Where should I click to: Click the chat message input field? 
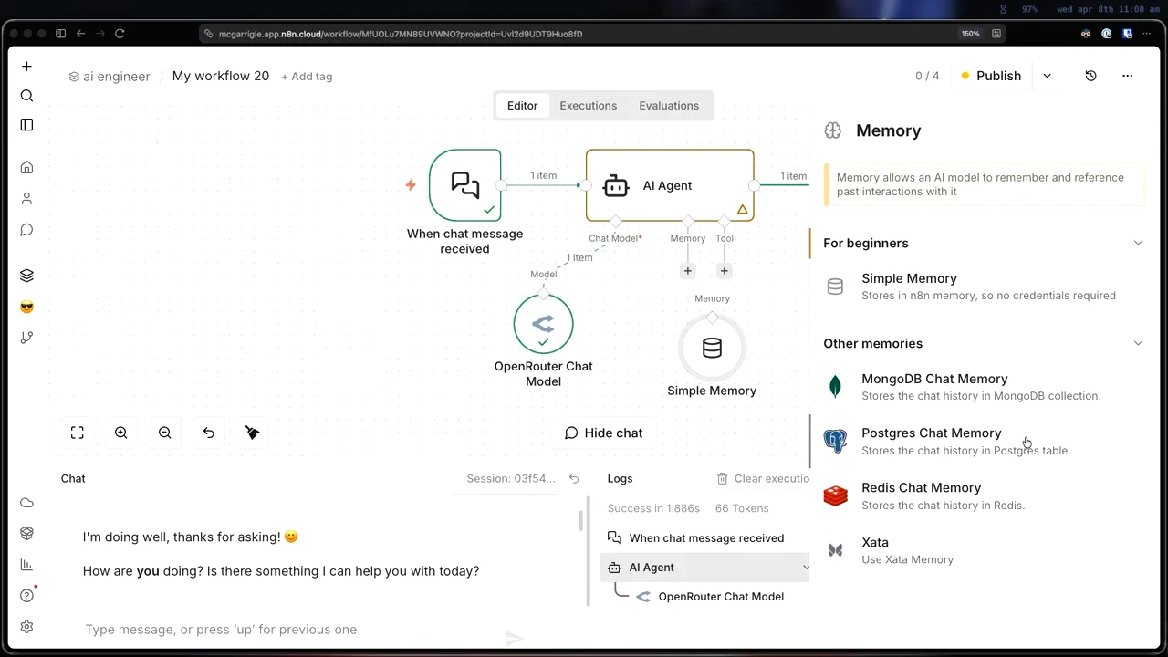[x=292, y=630]
